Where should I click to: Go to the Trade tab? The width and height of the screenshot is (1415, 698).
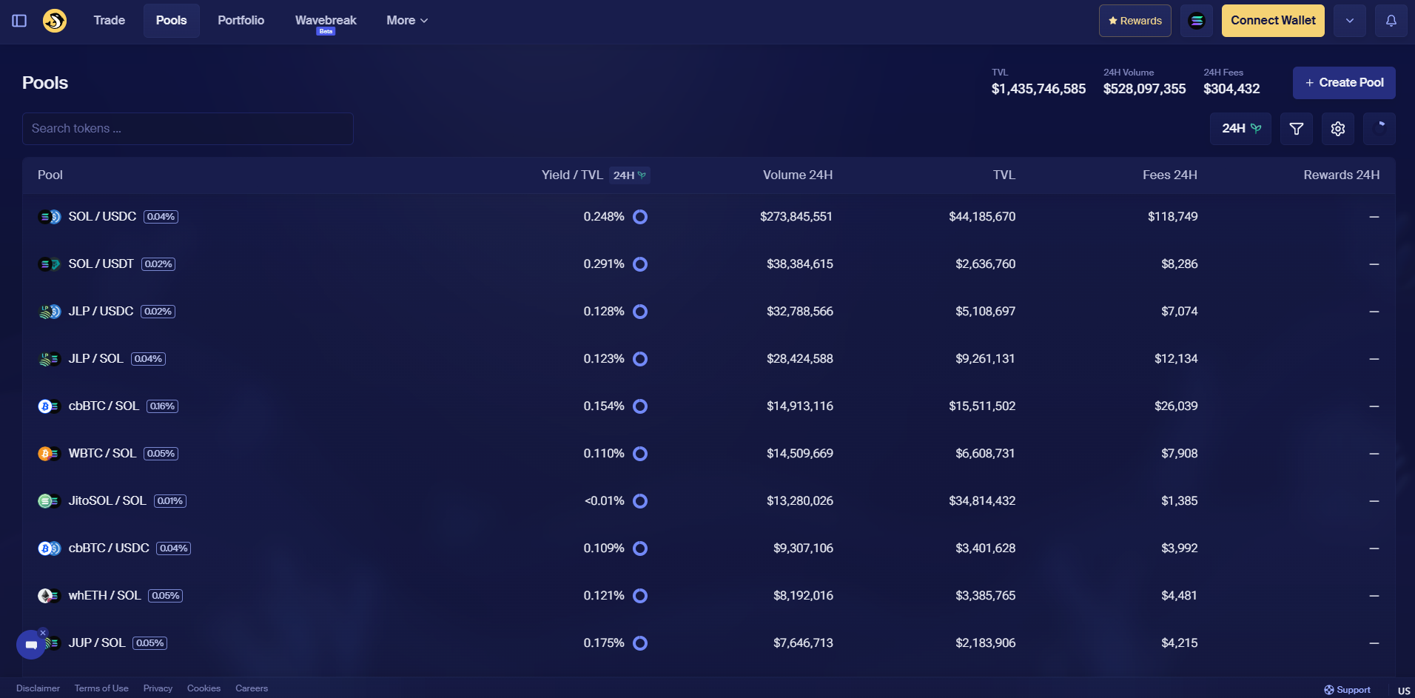[109, 21]
